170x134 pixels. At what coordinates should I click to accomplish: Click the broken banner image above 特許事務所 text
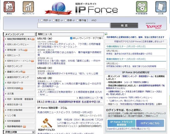click(106, 34)
